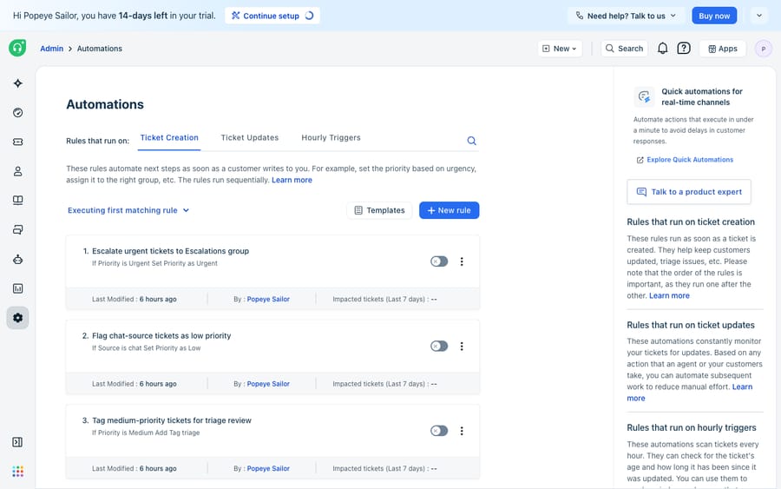Click the New rule button
Screen dimensions: 781x489
449,210
